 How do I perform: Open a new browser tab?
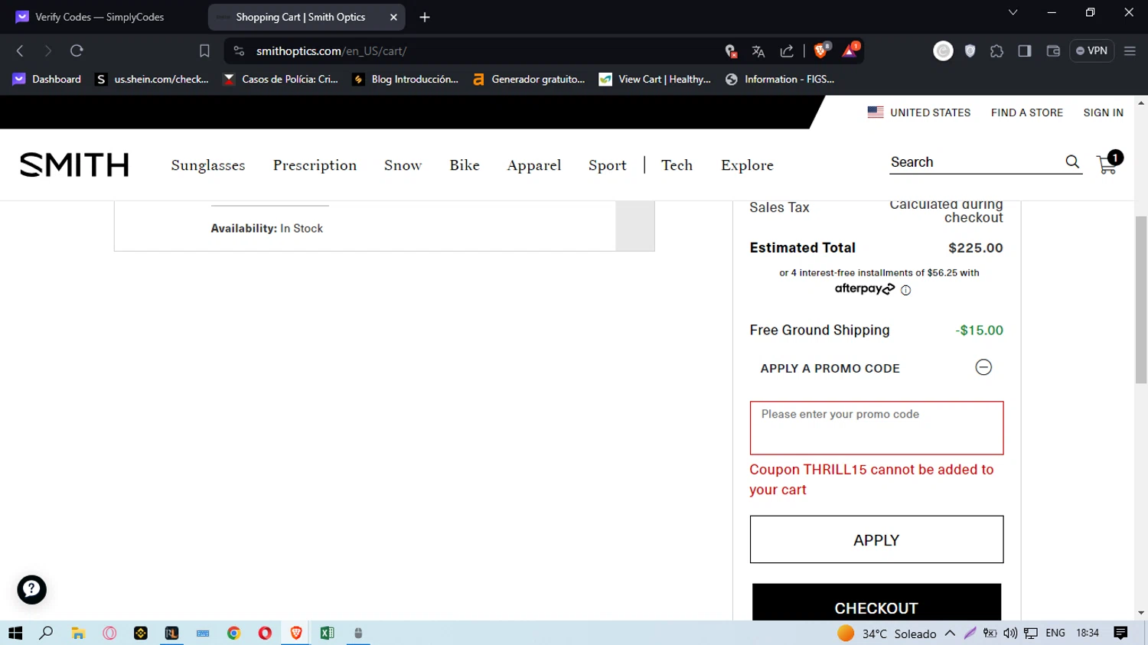(x=425, y=17)
